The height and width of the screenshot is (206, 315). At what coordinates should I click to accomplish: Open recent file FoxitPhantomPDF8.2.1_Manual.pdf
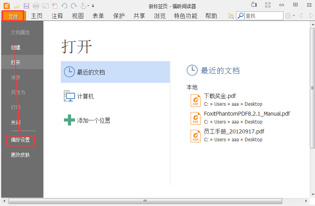tap(247, 114)
